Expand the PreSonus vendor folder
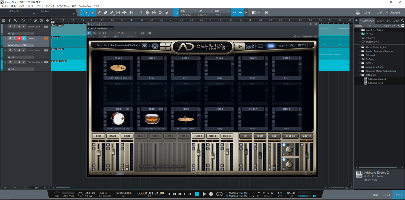Image resolution: width=405 pixels, height=200 pixels. 360,59
